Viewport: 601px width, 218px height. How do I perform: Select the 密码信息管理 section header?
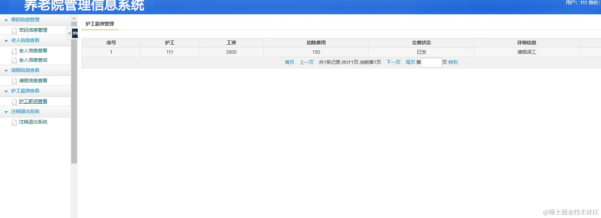pos(25,20)
